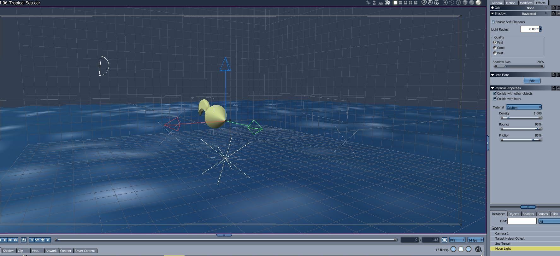560x256 pixels.
Task: Toggle Collide with hairs checkbox
Action: [x=495, y=99]
